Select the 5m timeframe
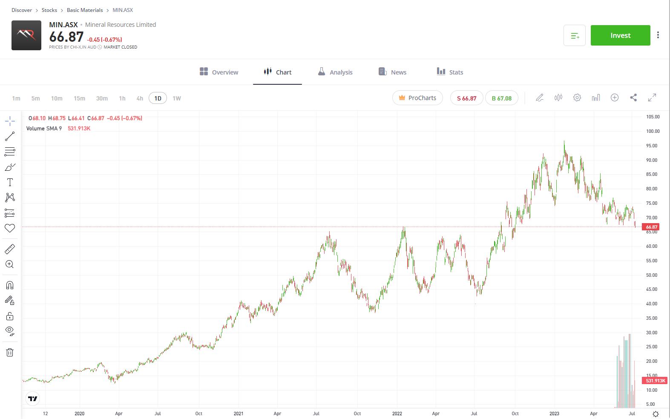The width and height of the screenshot is (670, 419). (35, 98)
